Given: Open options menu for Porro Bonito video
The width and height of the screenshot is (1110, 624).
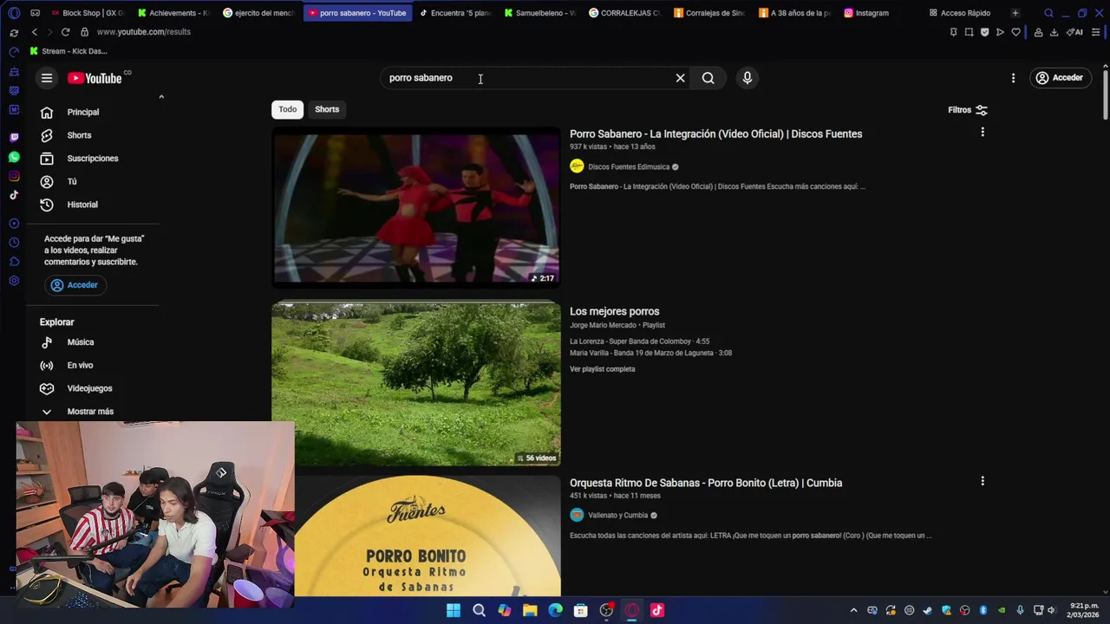Looking at the screenshot, I should [983, 481].
